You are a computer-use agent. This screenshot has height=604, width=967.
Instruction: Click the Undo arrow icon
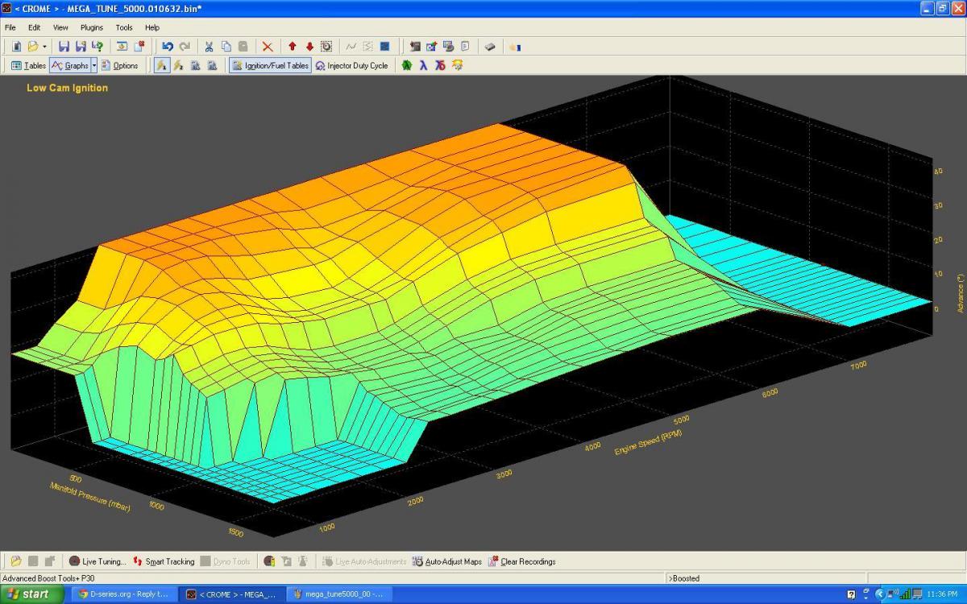(x=168, y=47)
